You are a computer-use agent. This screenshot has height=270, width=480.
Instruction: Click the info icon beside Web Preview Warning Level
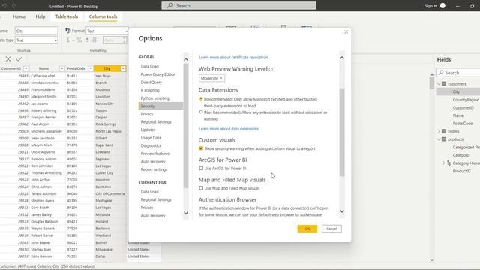[x=271, y=70]
